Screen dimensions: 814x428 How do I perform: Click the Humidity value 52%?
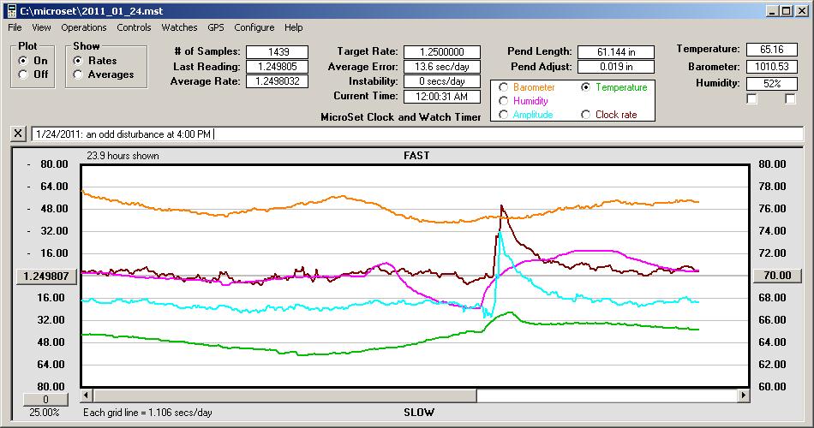click(771, 84)
